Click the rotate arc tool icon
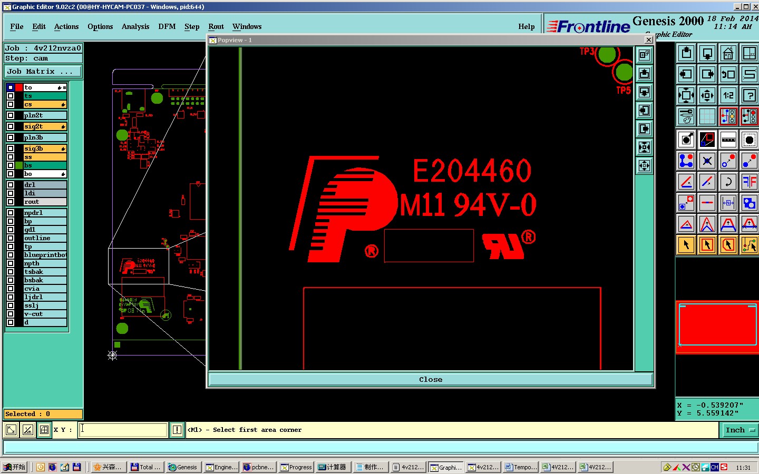Image resolution: width=759 pixels, height=474 pixels. (x=728, y=182)
